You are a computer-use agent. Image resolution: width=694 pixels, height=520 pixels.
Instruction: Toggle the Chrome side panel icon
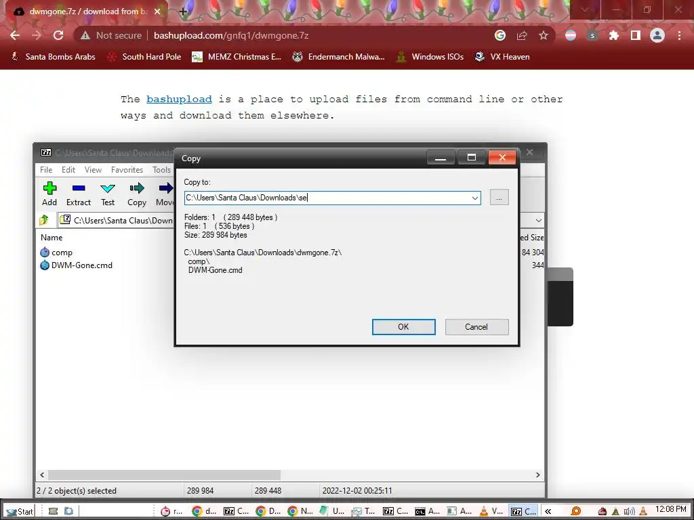[x=636, y=35]
